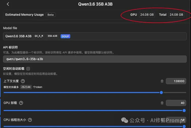Open the help icon for CPU 线程池大小
Image resolution: width=191 pixels, height=128 pixels.
(30, 120)
